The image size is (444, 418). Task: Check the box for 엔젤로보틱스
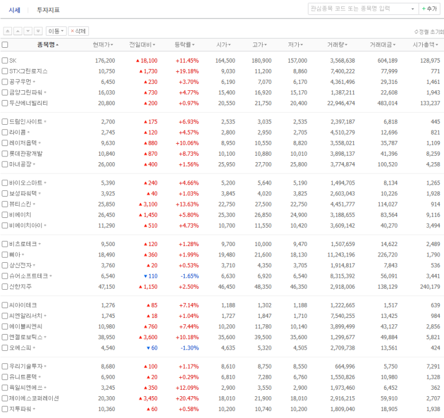pos(5,338)
